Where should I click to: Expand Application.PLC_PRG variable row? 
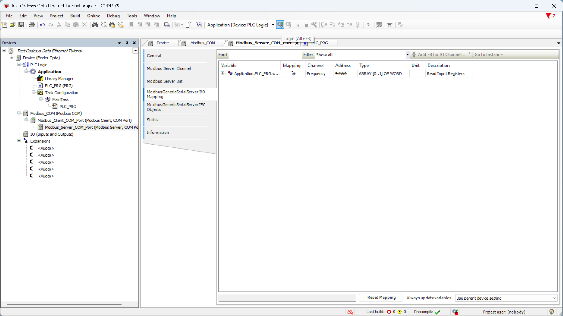coord(223,73)
